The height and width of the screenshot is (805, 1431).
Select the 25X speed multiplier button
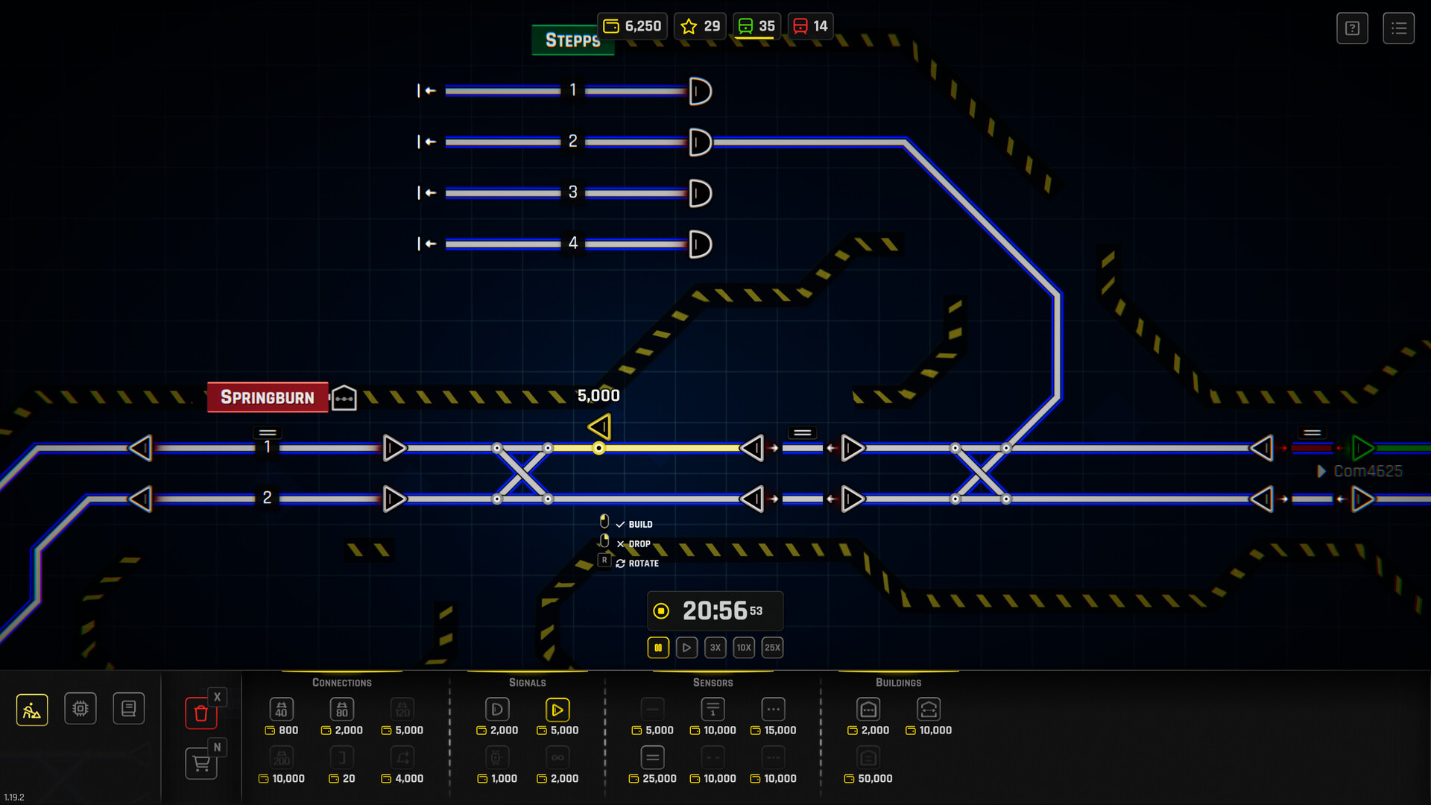click(x=774, y=647)
